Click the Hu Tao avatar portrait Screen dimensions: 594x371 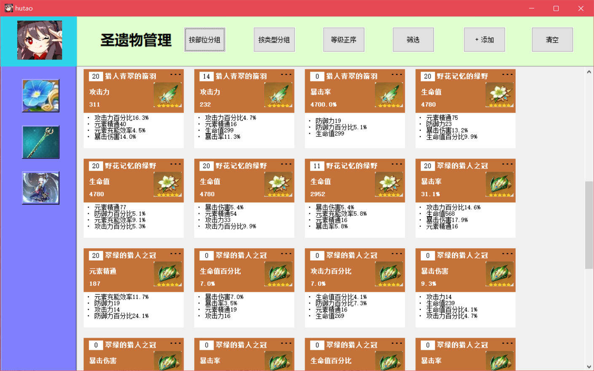[x=40, y=40]
